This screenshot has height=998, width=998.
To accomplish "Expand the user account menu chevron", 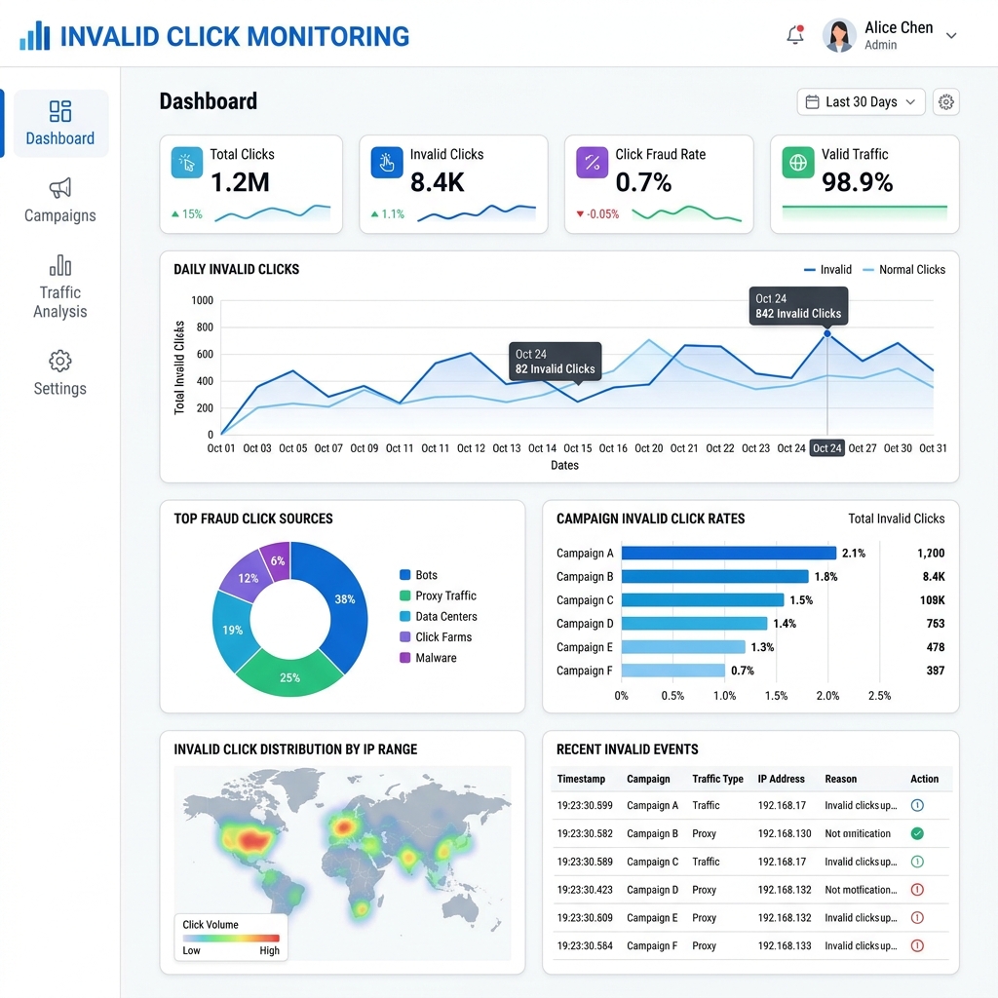I will click(x=951, y=36).
